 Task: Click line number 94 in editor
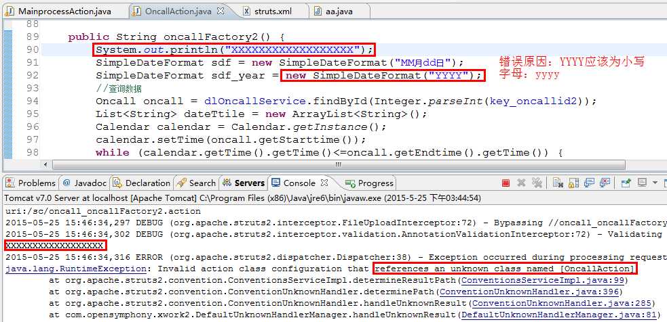point(33,101)
